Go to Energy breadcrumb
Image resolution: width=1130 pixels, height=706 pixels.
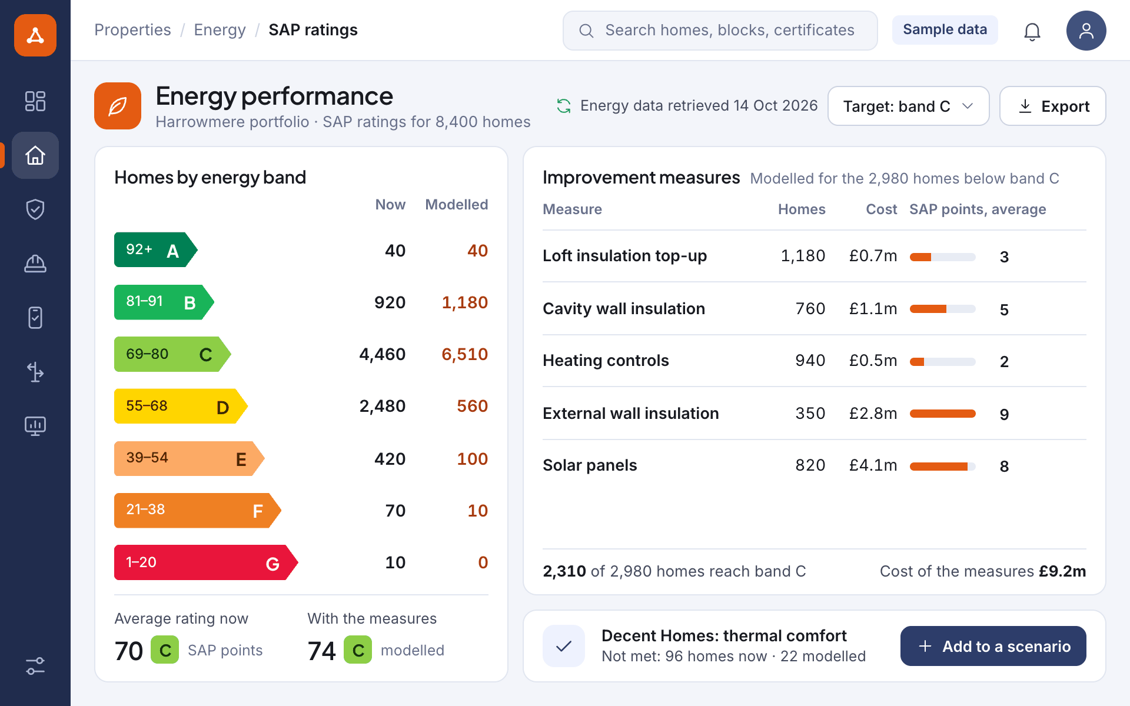coord(220,30)
